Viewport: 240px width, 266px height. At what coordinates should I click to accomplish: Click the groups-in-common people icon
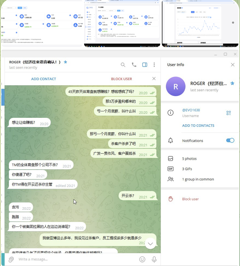[x=170, y=179]
